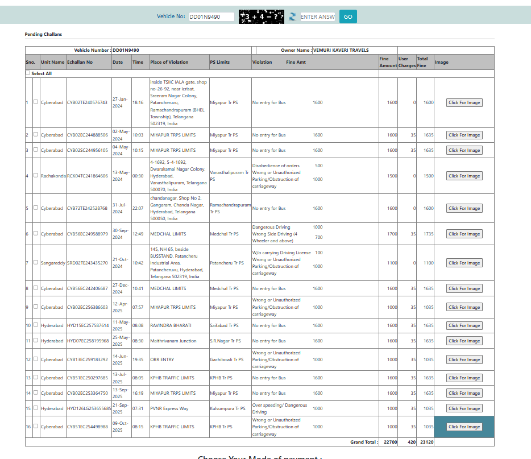The image size is (531, 459).
Task: Check the box for Sangareddy challan row 7
Action: [x=36, y=263]
